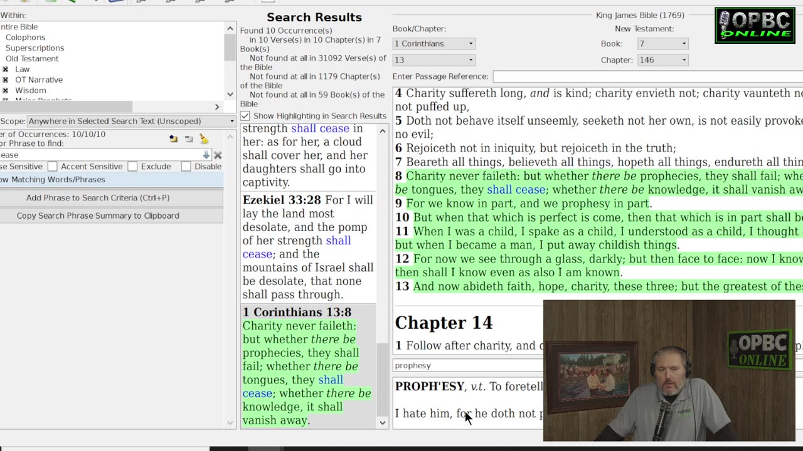The height and width of the screenshot is (451, 803).
Task: Click the right arrow of the tree's horizontal scrollbar
Action: tap(217, 107)
